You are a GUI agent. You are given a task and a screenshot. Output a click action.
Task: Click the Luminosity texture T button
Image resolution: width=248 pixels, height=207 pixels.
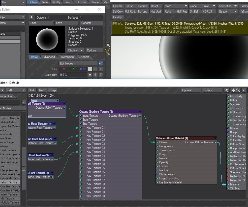point(101,75)
